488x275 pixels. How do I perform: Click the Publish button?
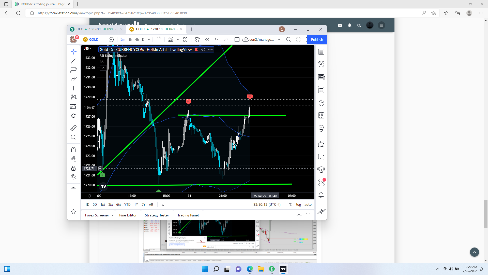pyautogui.click(x=317, y=39)
